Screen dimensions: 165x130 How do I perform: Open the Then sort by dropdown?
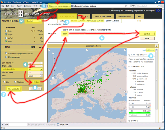coord(35,66)
